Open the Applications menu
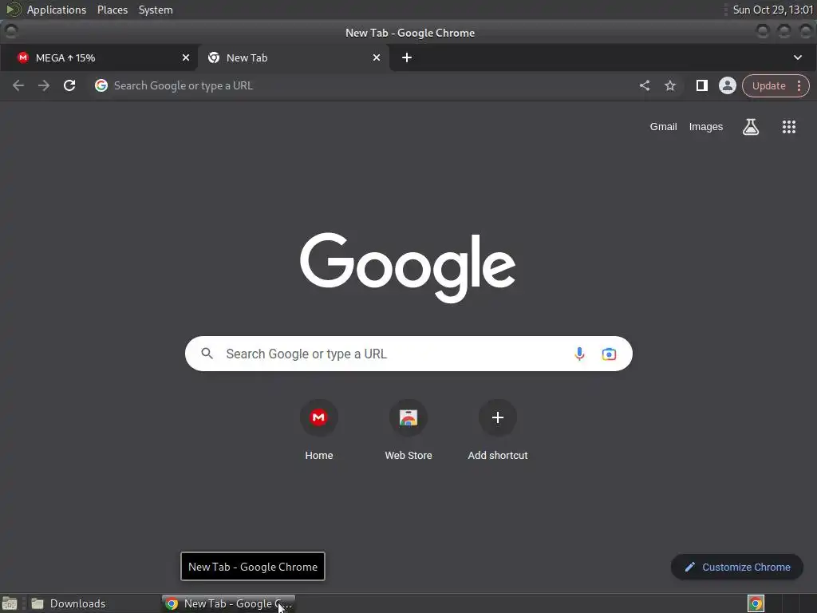Screen dimensions: 817x613 [57, 10]
